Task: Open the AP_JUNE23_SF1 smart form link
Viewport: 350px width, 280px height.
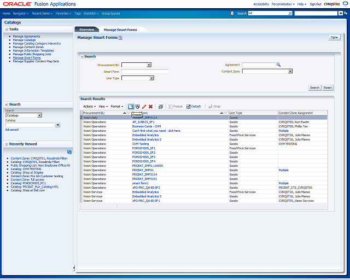Action: 143,122
